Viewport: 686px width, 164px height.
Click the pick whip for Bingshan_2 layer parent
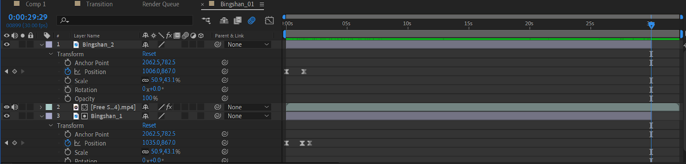[x=218, y=44]
